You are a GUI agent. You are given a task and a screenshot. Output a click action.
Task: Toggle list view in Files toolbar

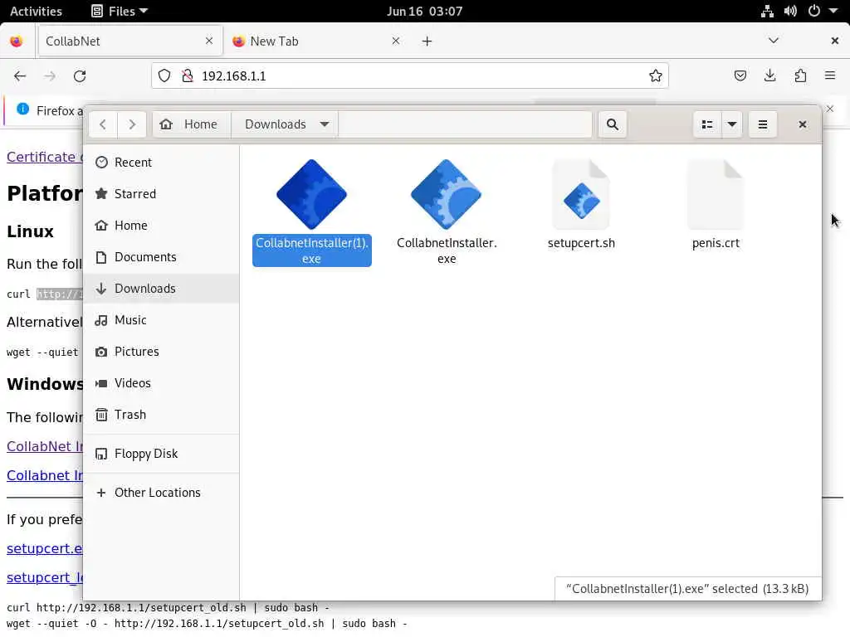(x=707, y=124)
